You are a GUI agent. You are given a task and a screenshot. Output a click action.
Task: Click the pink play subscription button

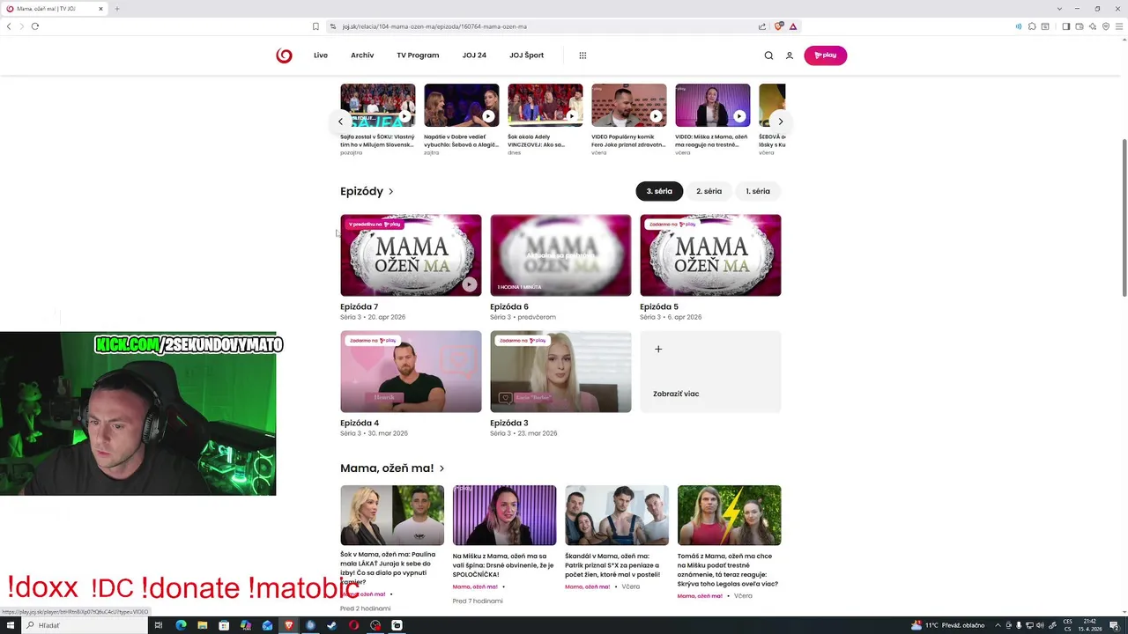tap(825, 55)
